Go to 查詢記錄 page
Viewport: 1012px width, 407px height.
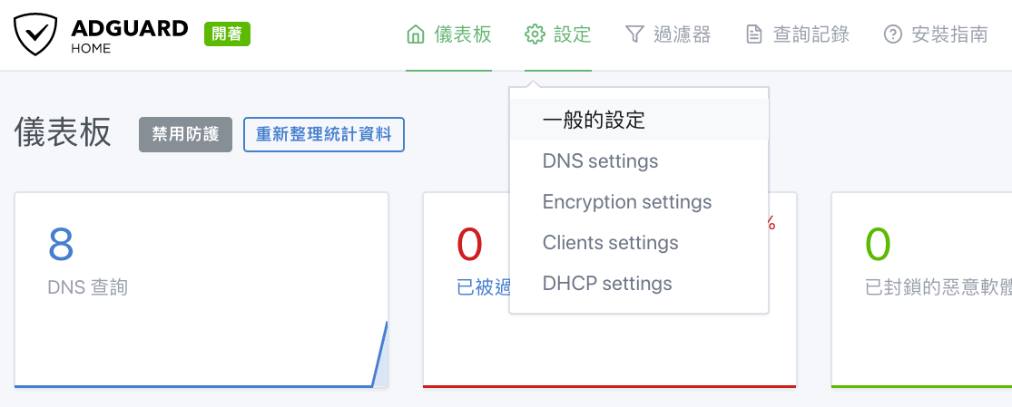(x=797, y=34)
